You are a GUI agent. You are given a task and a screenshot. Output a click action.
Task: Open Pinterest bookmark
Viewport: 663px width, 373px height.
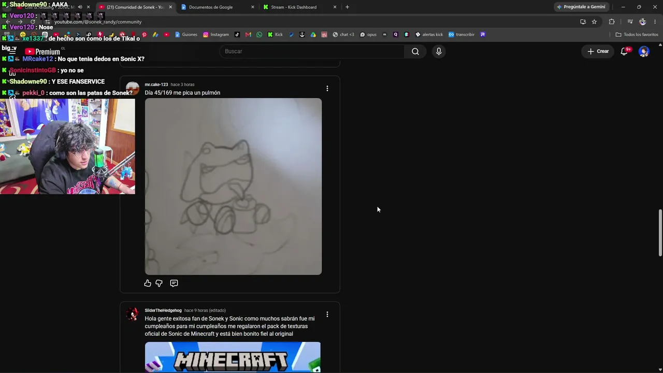[145, 35]
